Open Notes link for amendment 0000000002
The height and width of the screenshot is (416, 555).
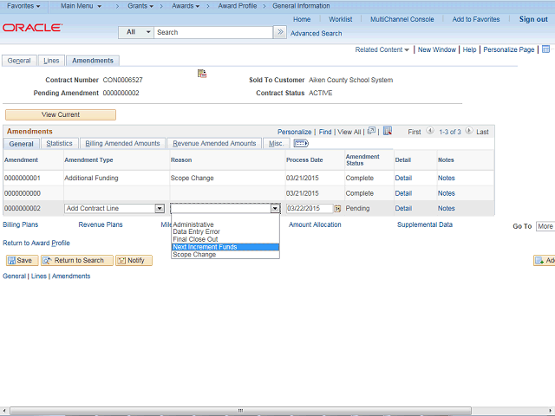click(446, 208)
